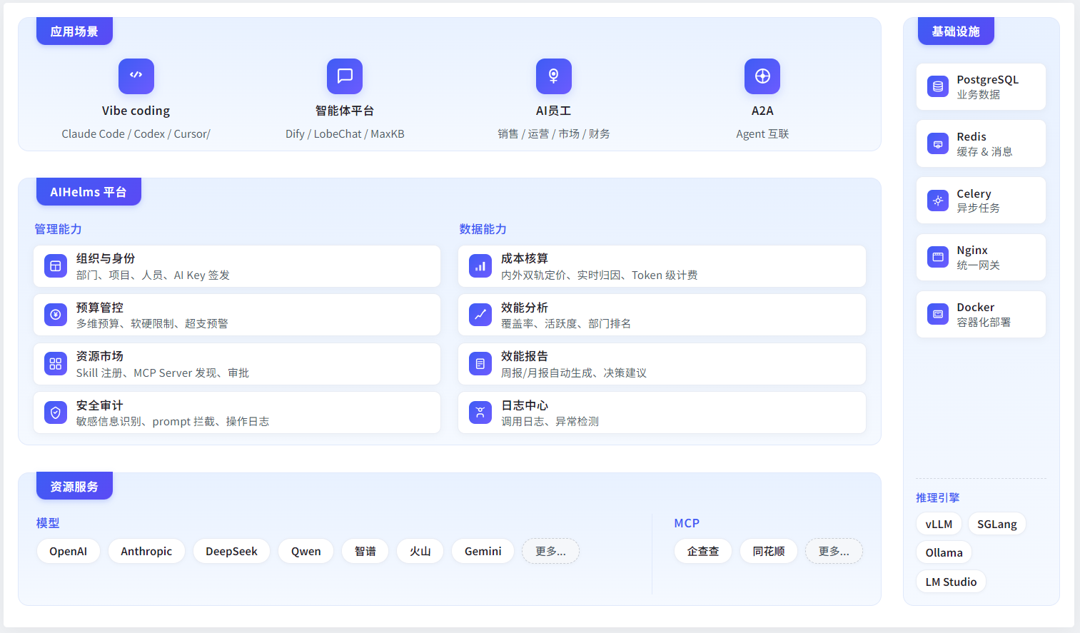Click '多维预算、软硬限制、超支预警' text
This screenshot has height=633, width=1080.
tap(152, 323)
